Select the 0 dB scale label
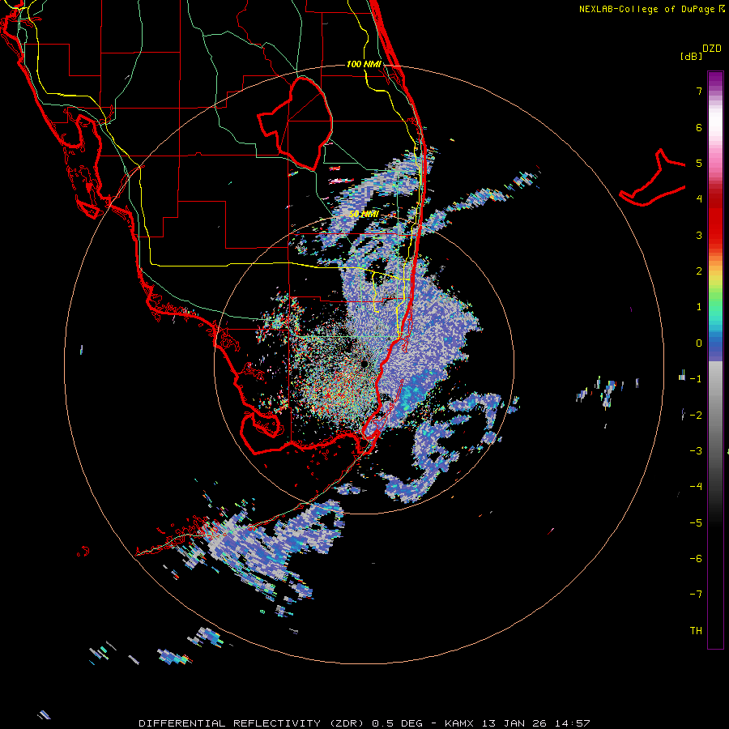The image size is (729, 729). (x=699, y=343)
